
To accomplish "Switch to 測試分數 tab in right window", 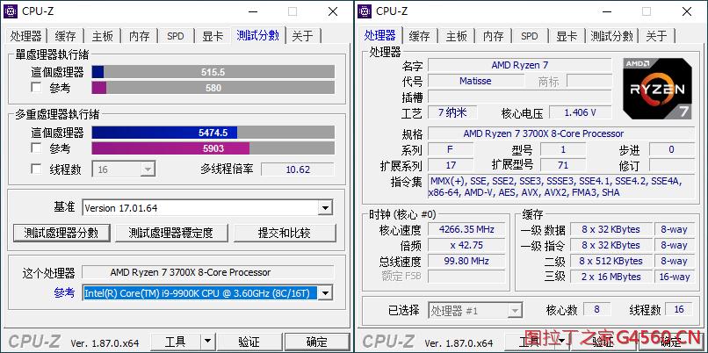I will click(x=612, y=36).
